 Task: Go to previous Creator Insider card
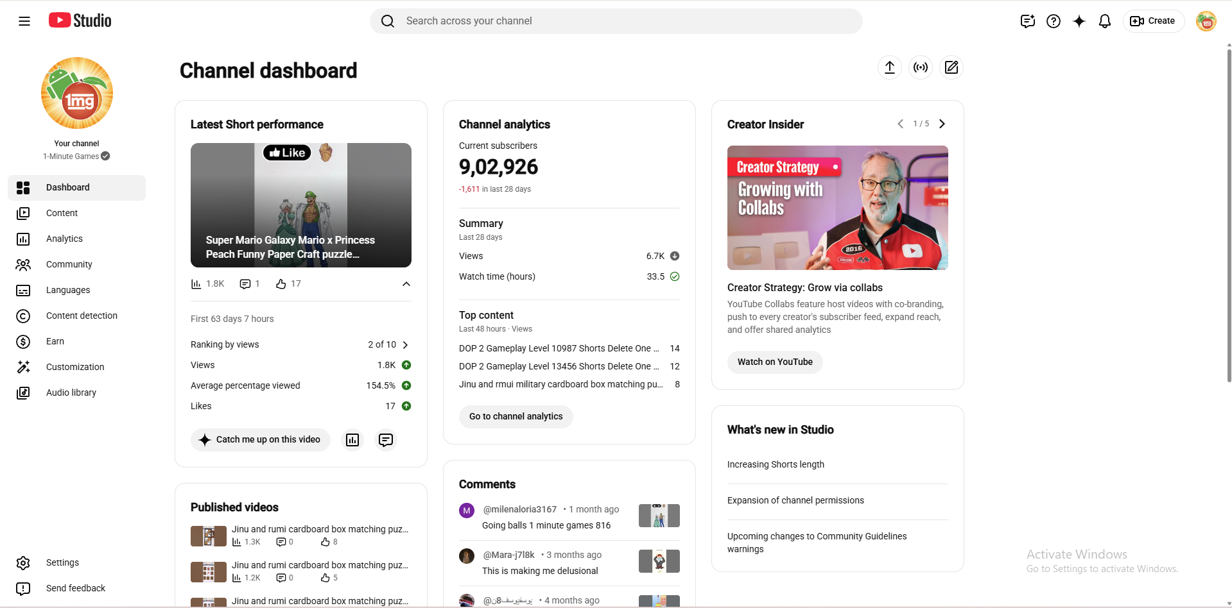click(x=900, y=124)
